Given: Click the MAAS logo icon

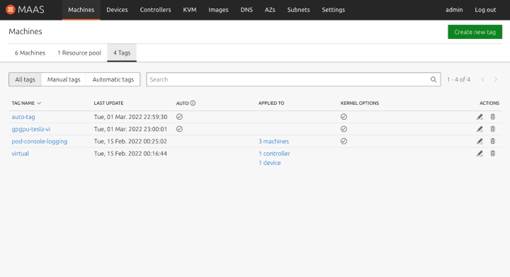Looking at the screenshot, I should coord(11,10).
